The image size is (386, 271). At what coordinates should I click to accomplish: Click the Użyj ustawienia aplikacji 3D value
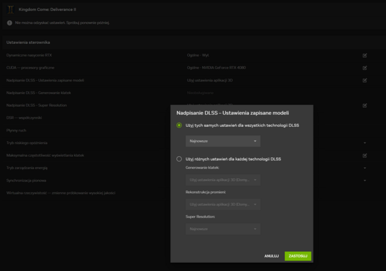210,80
